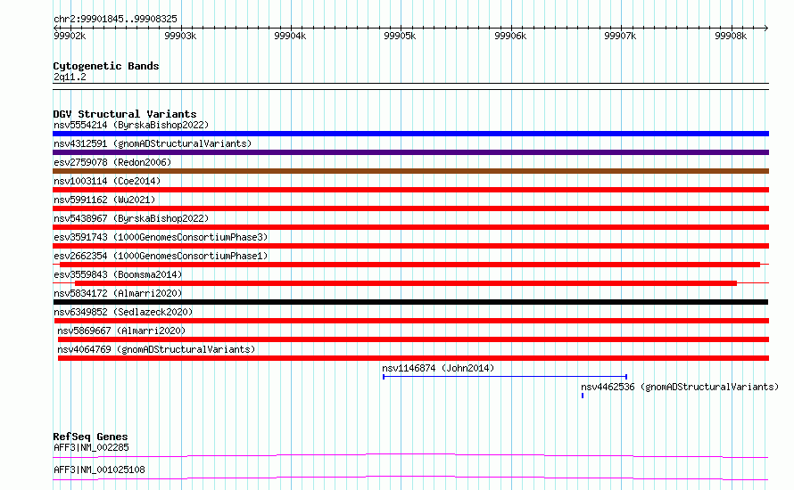Open nsv6349852 (Sedlazeck2020) variant label
794x490 pixels.
123,312
